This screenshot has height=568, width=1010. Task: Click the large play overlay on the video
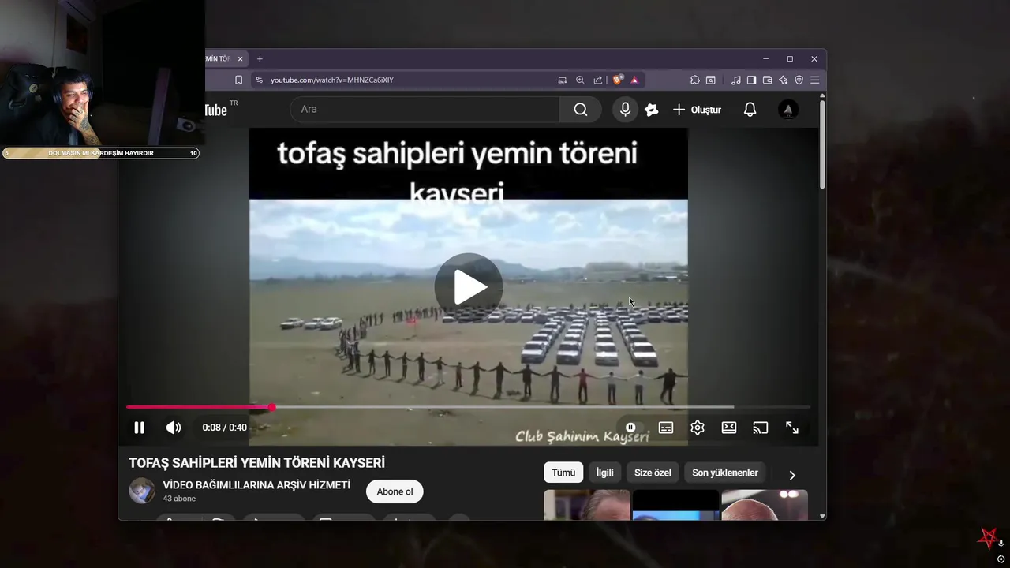(469, 287)
